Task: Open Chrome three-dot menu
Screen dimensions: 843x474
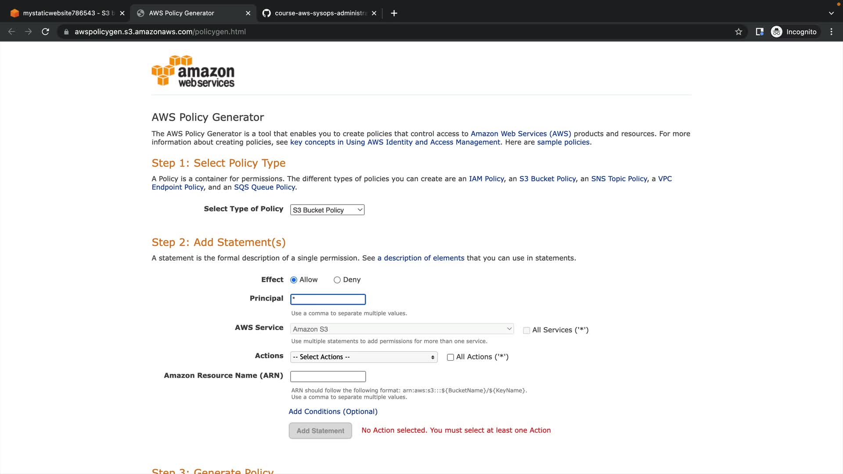Action: point(831,32)
